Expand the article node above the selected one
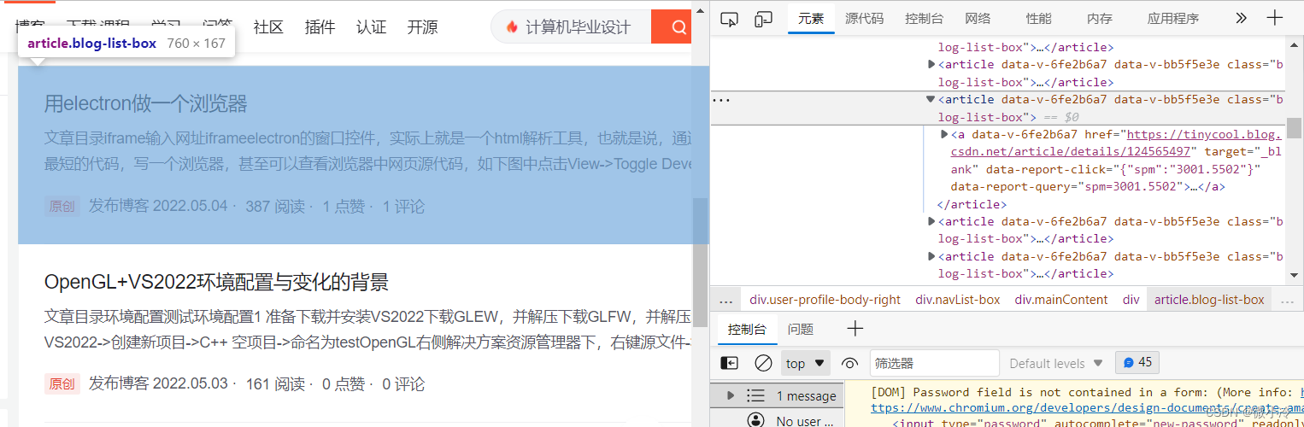The width and height of the screenshot is (1304, 427). pos(931,64)
